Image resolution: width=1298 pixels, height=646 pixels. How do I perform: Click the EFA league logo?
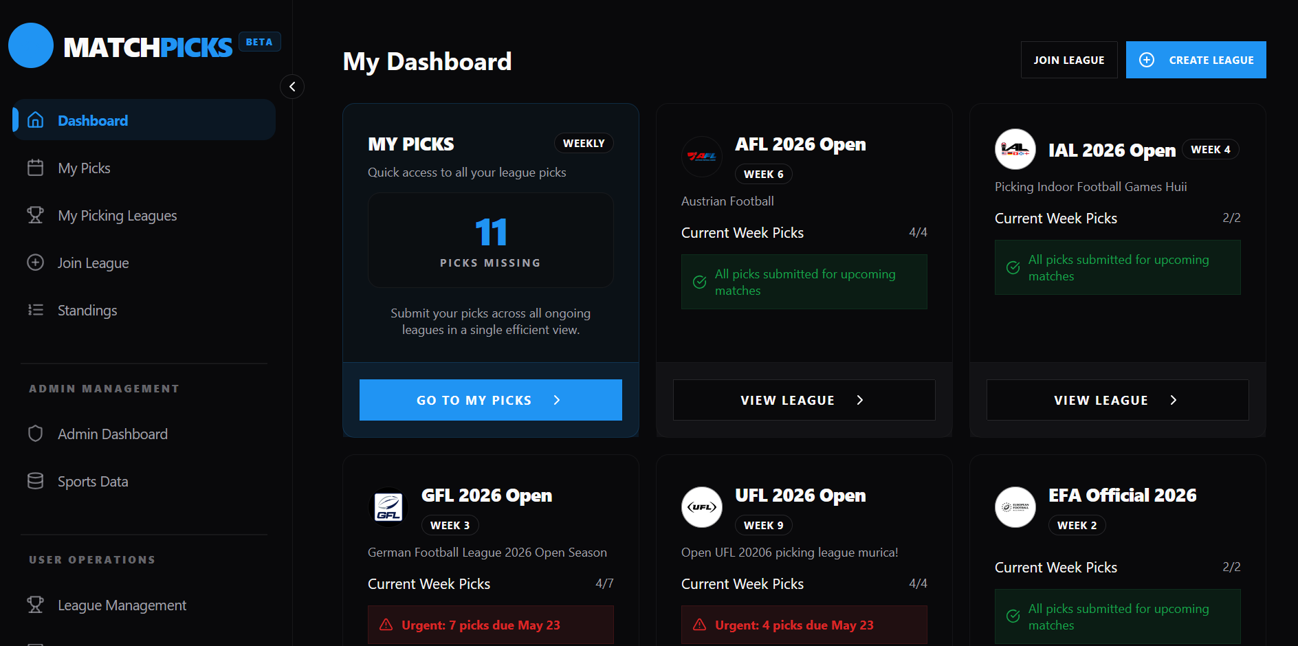coord(1015,507)
